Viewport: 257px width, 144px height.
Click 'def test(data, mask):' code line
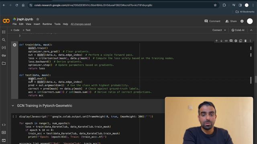tap(35, 75)
